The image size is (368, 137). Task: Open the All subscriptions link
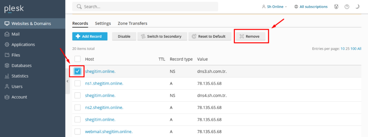(313, 7)
